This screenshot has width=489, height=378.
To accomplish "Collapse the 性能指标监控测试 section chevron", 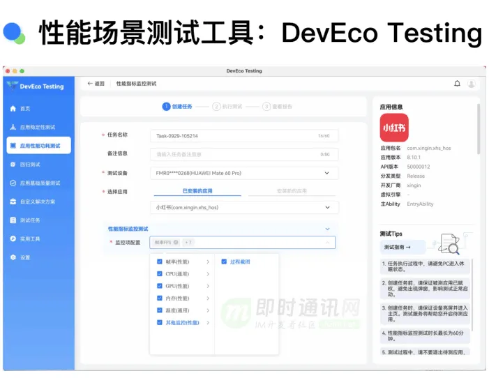I will (x=327, y=229).
